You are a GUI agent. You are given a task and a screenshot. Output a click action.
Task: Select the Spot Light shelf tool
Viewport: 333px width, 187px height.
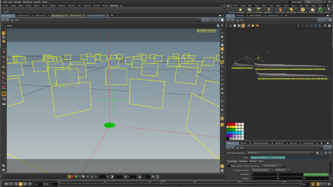tap(250, 10)
